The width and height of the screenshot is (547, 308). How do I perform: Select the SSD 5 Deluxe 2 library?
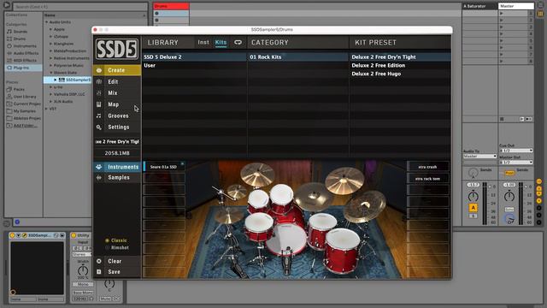click(x=195, y=57)
